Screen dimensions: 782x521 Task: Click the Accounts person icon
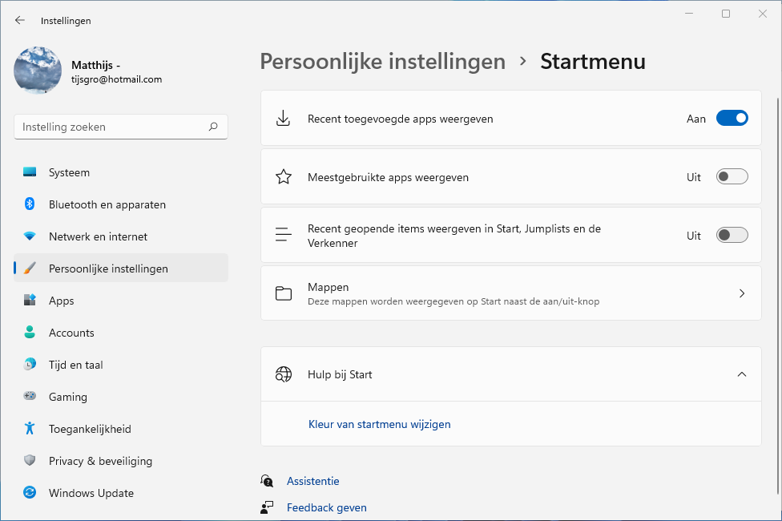point(30,333)
